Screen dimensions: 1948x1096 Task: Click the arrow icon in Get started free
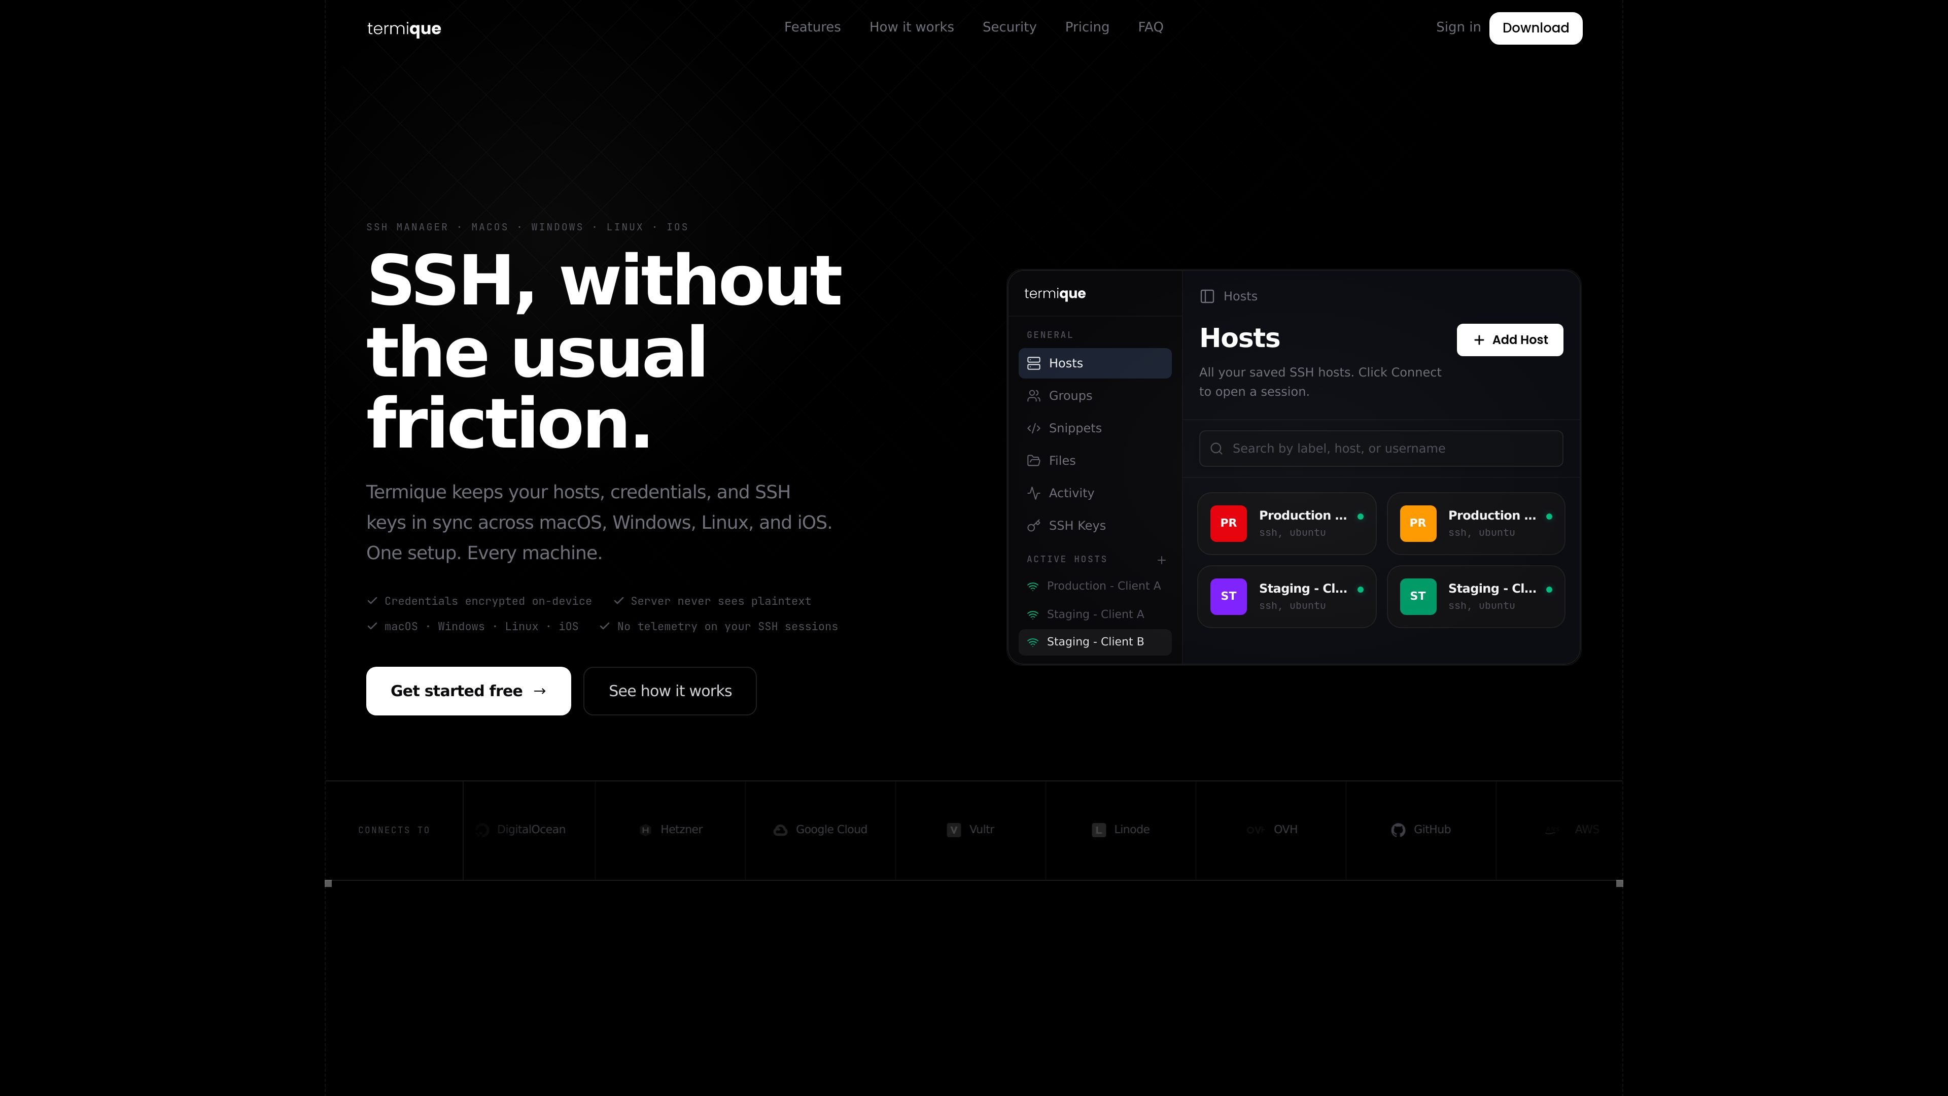coord(539,691)
